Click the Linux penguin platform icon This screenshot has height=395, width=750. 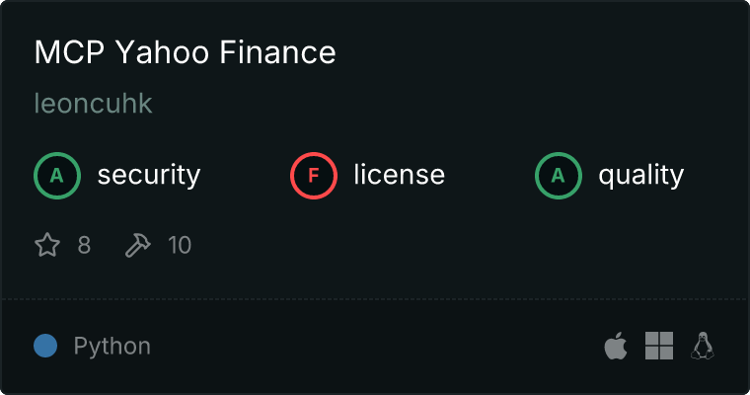(703, 347)
